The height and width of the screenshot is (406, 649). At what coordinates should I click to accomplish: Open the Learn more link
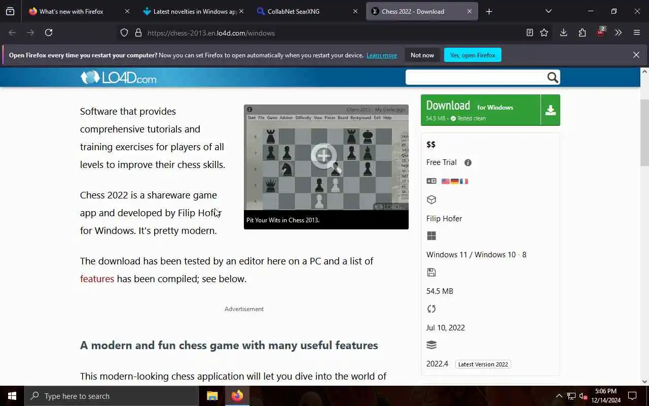[x=382, y=55]
